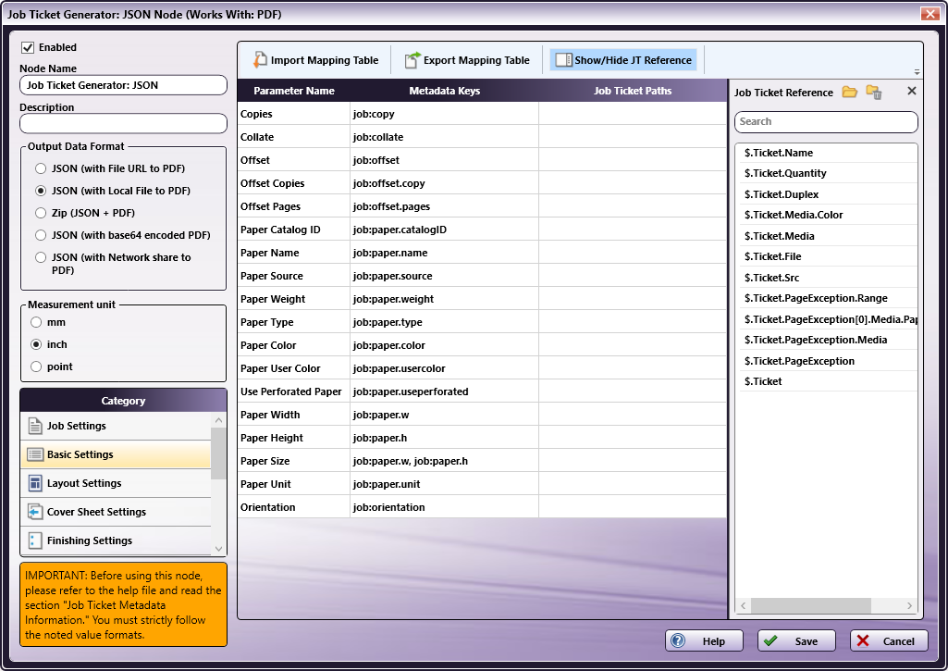The height and width of the screenshot is (671, 948).
Task: Toggle Show/Hide JT Reference panel
Action: (x=623, y=60)
